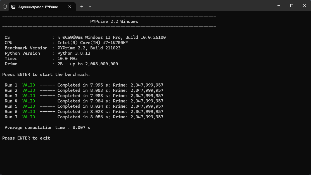The height and width of the screenshot is (175, 311).
Task: Click the green VALID label of Run 7
Action: click(29, 117)
